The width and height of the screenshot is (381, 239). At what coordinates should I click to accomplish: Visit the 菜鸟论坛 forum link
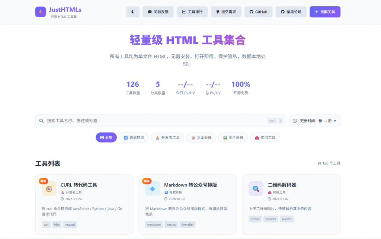tap(291, 12)
